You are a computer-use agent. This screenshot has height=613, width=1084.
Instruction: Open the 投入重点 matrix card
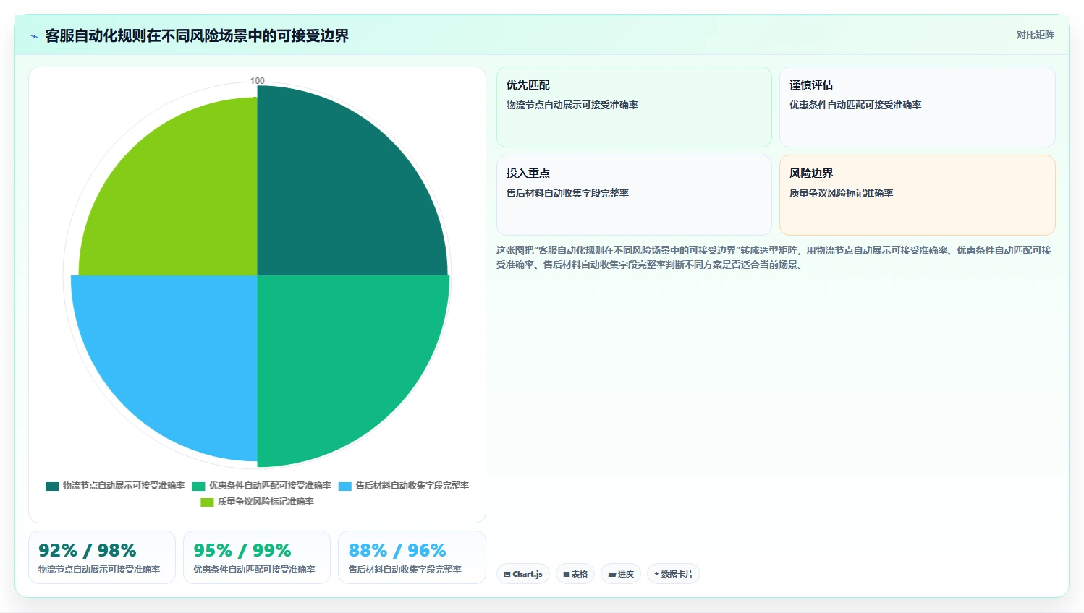click(634, 195)
